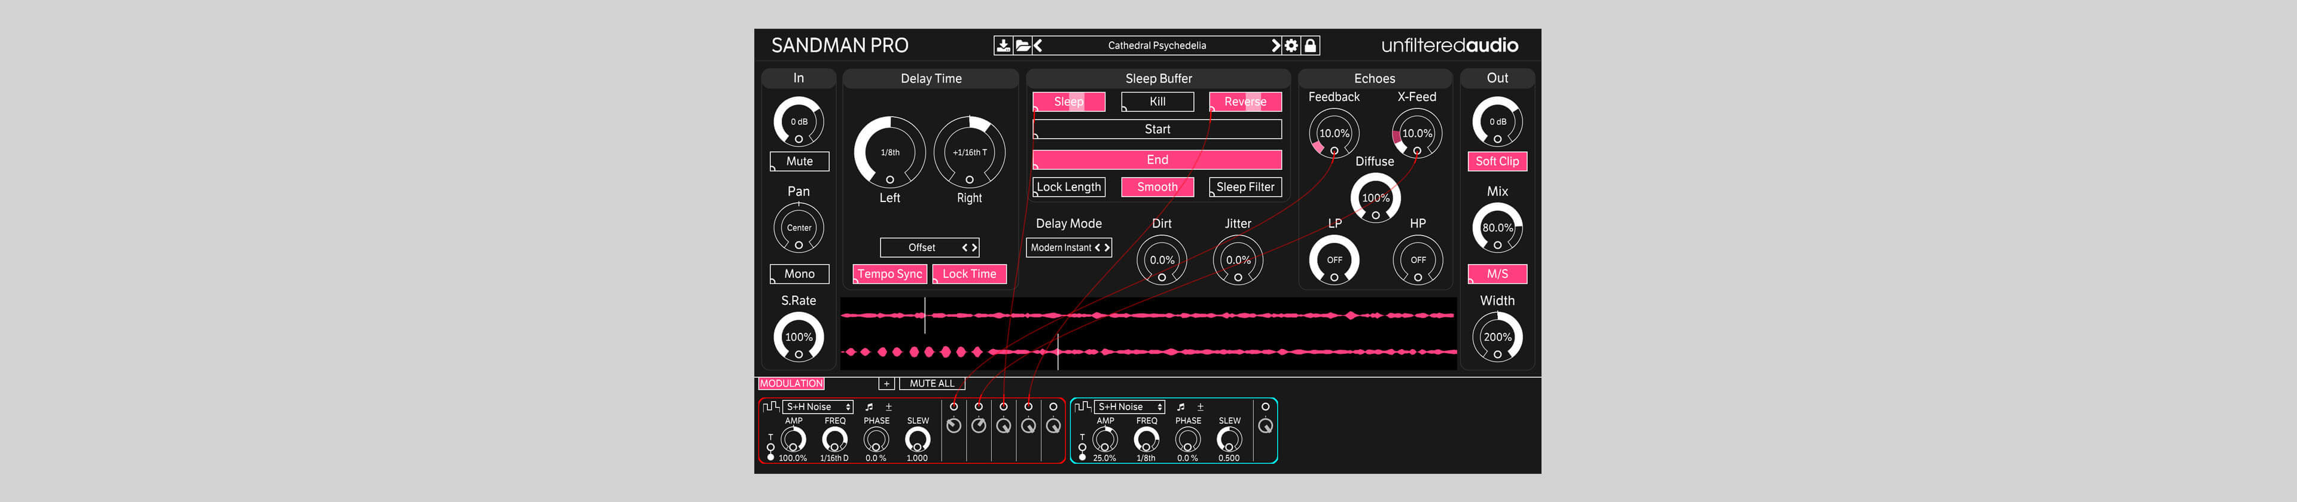The height and width of the screenshot is (502, 2297).
Task: Click the music note sync icon in red modulator
Action: coord(869,407)
